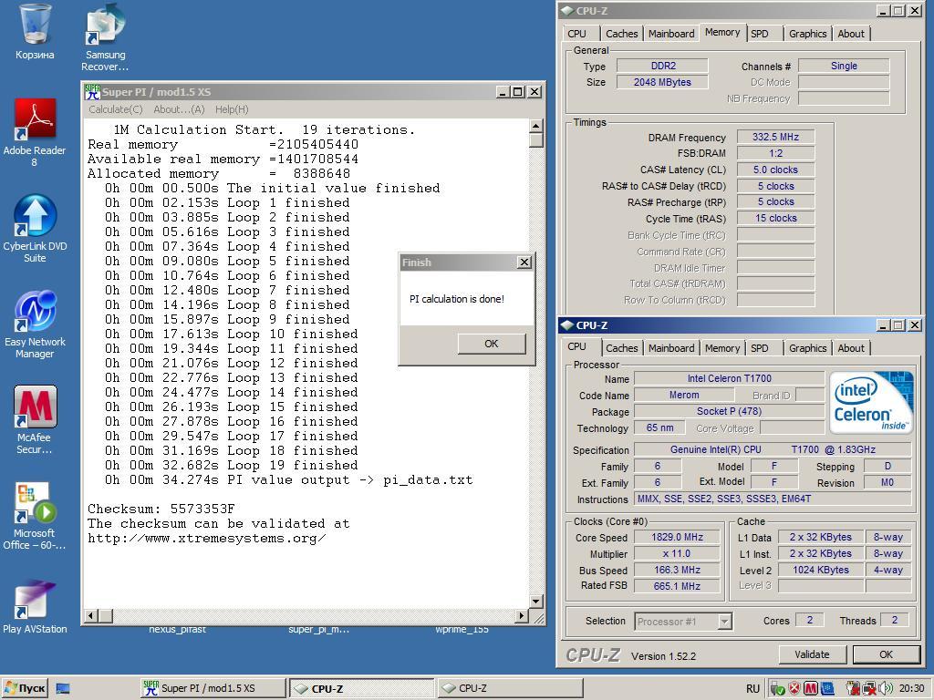Viewport: 934px width, 700px height.
Task: Launch McAfee Security Center shortcut
Action: [35, 419]
